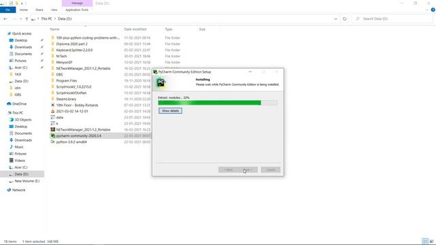Open the Application Tools tab

point(77,10)
